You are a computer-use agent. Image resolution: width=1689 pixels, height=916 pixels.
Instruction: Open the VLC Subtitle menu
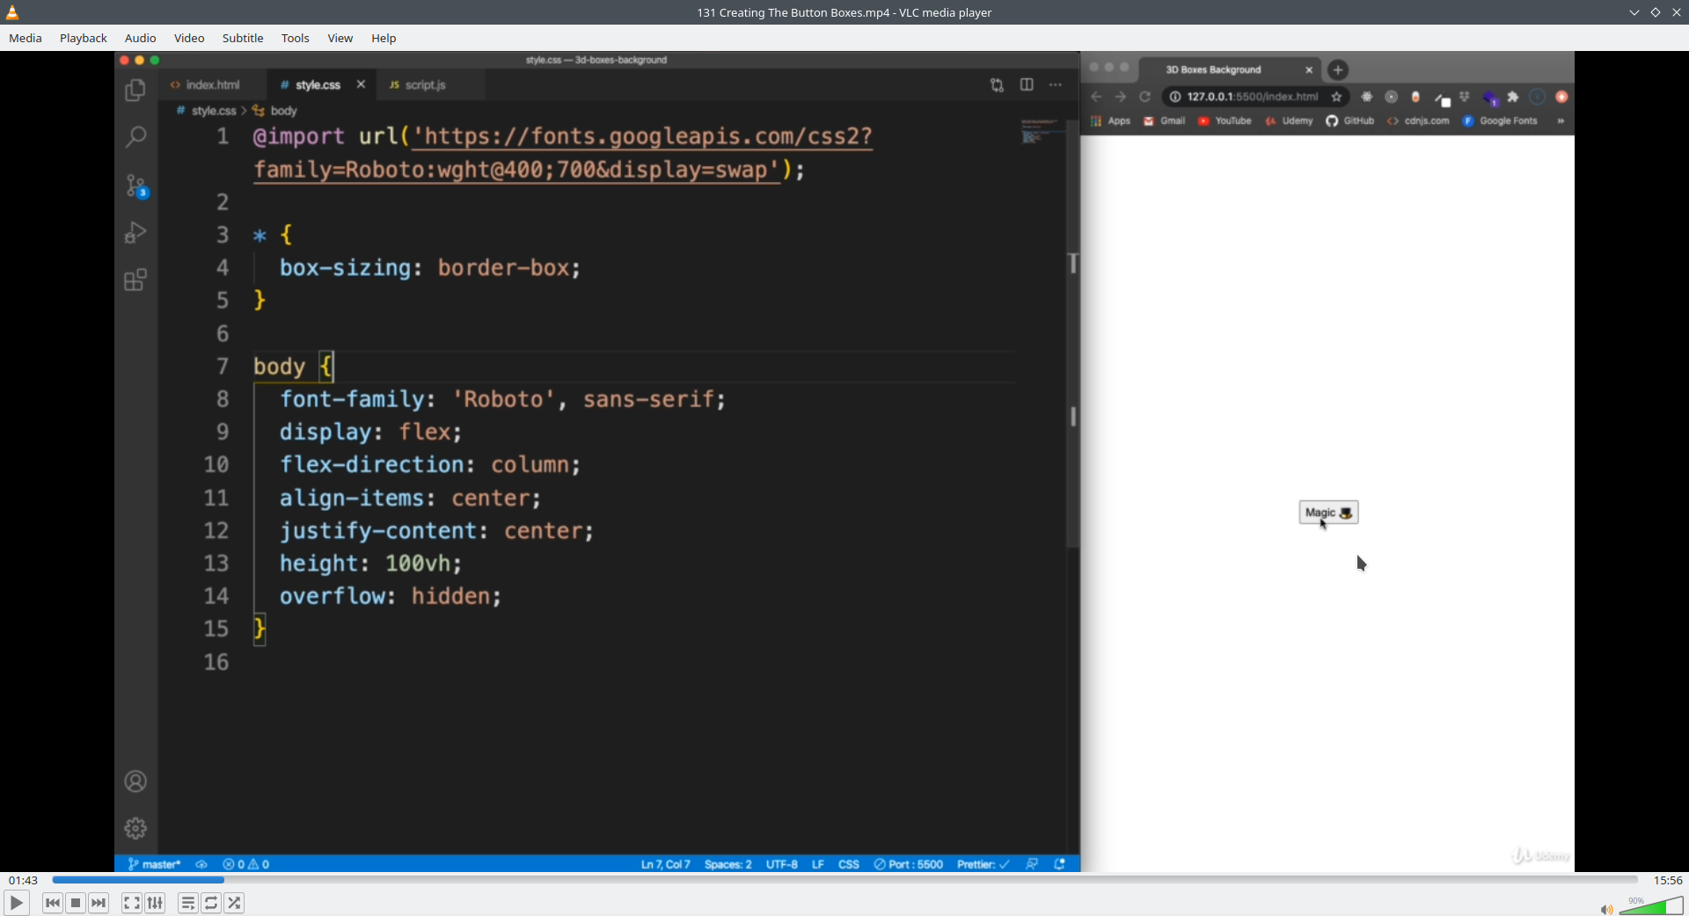(x=243, y=38)
